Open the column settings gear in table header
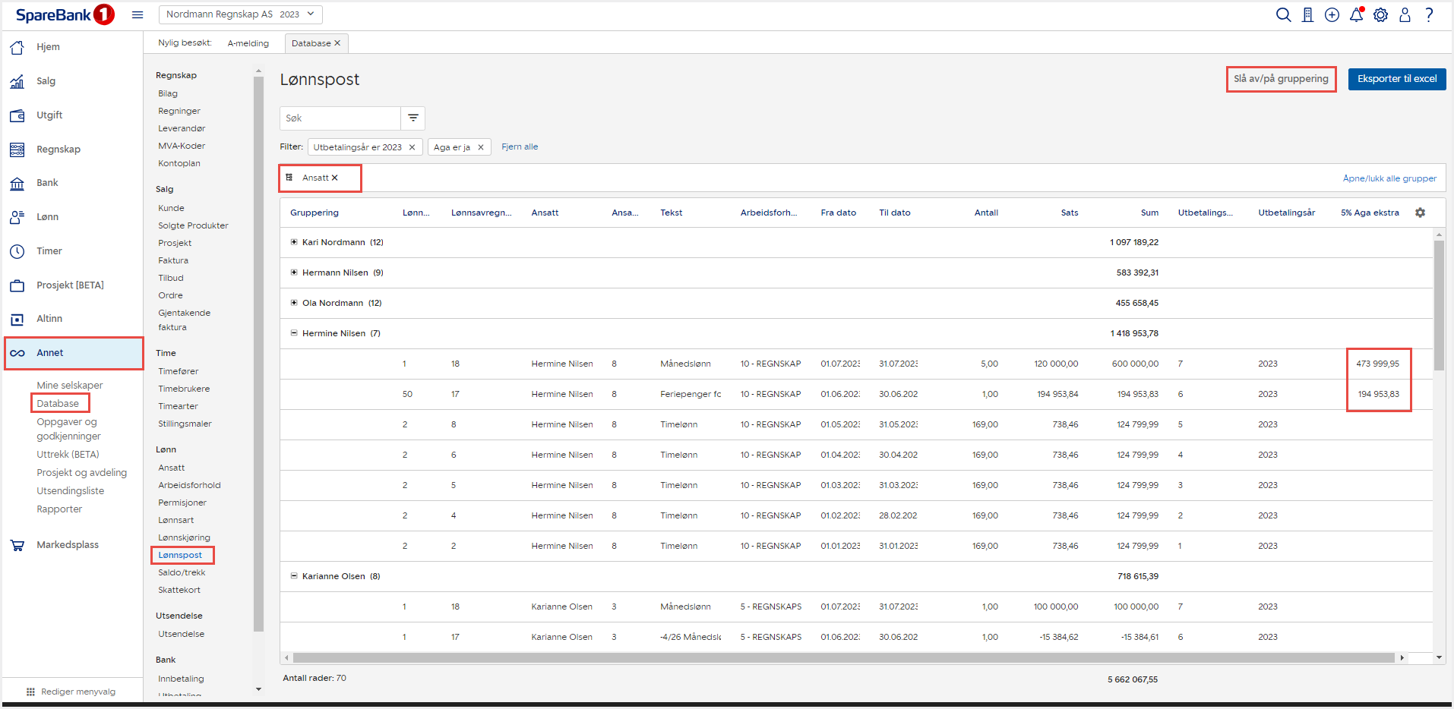This screenshot has height=709, width=1454. [x=1420, y=213]
